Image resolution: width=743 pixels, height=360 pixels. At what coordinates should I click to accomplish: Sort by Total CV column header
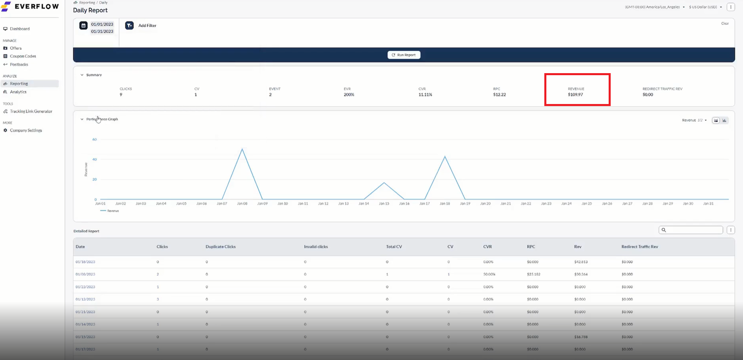point(394,247)
